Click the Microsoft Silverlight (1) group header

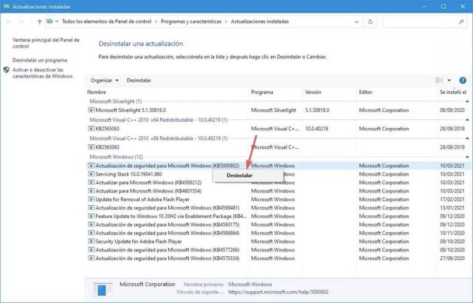coord(116,101)
